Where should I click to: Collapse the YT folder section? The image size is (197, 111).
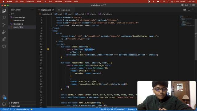point(12,14)
